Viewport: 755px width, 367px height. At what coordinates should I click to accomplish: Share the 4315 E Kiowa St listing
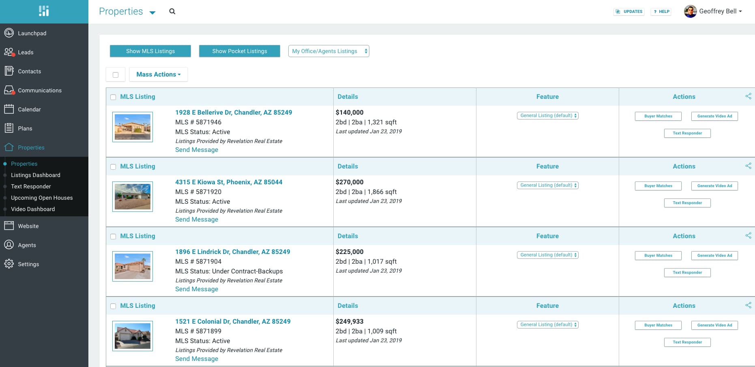(748, 166)
